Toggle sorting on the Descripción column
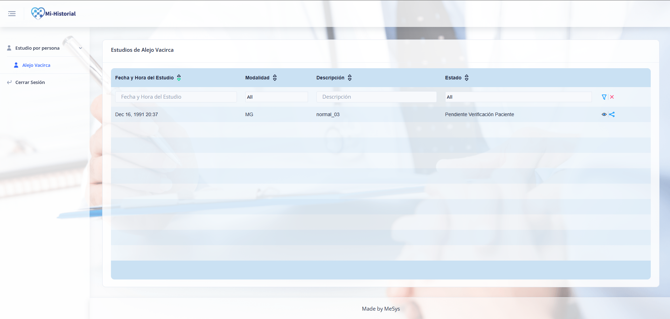This screenshot has width=670, height=319. click(x=350, y=77)
